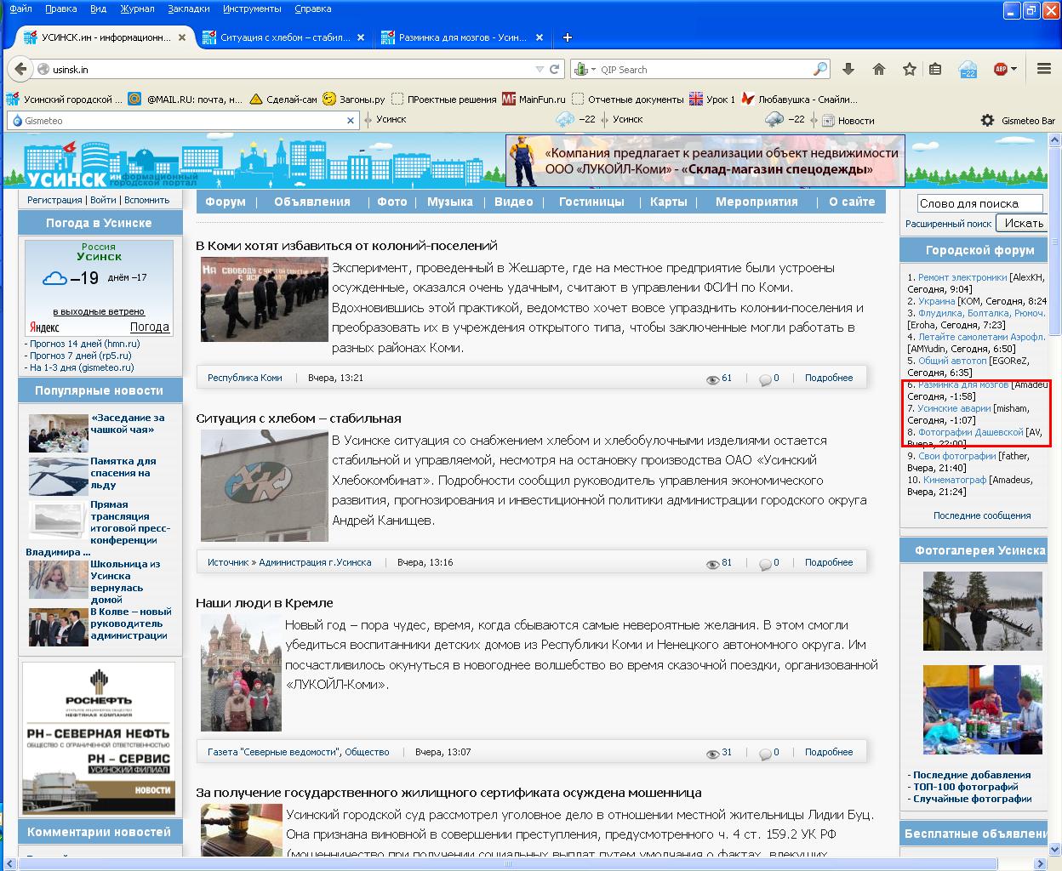Viewport: 1062px width, 871px height.
Task: Click the Слово для поиска search field
Action: (x=979, y=203)
